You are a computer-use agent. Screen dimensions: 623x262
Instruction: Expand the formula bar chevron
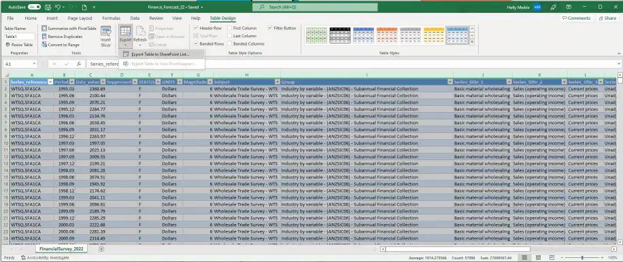click(x=619, y=64)
